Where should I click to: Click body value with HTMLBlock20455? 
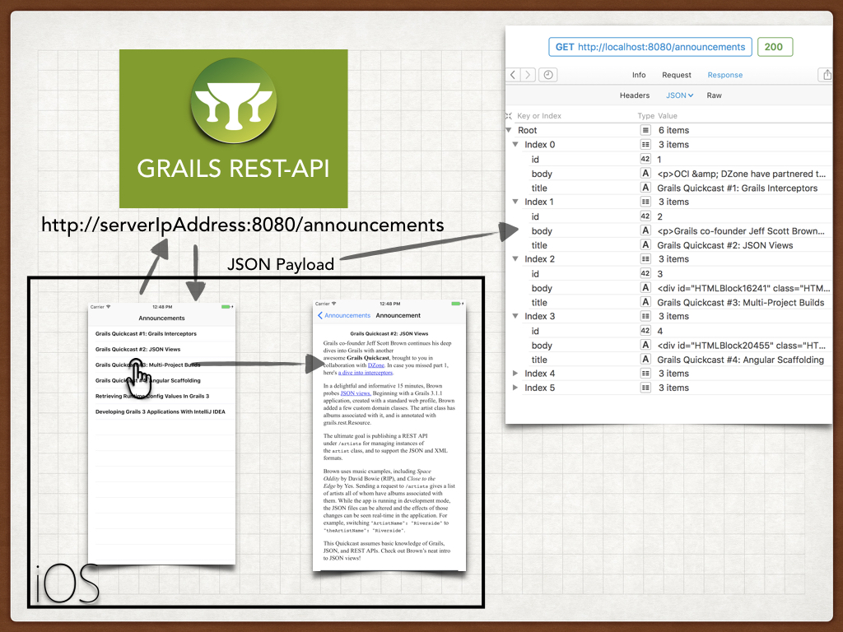(x=741, y=345)
